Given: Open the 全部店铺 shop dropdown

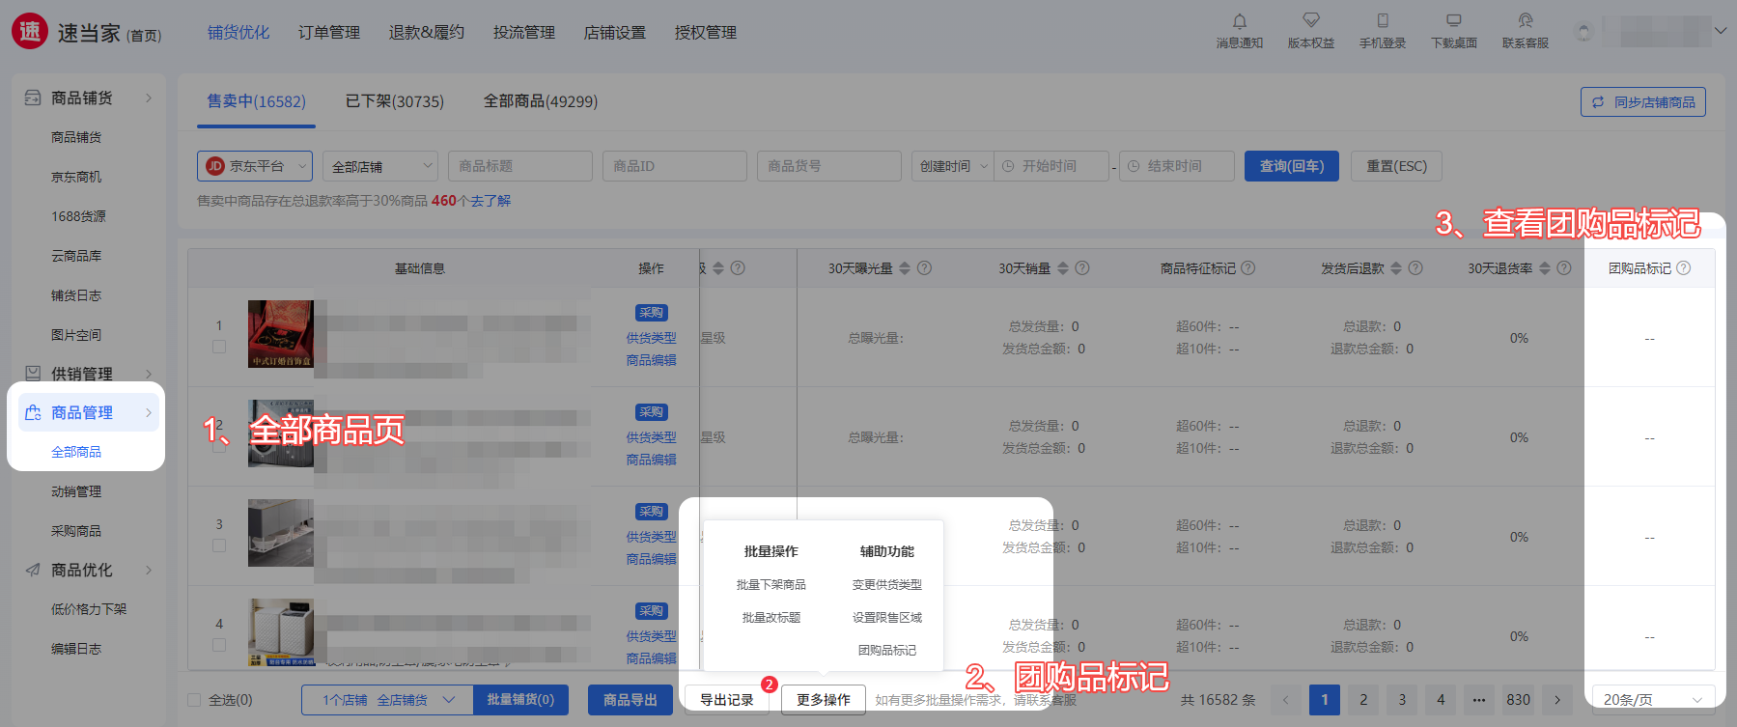Looking at the screenshot, I should (x=380, y=166).
